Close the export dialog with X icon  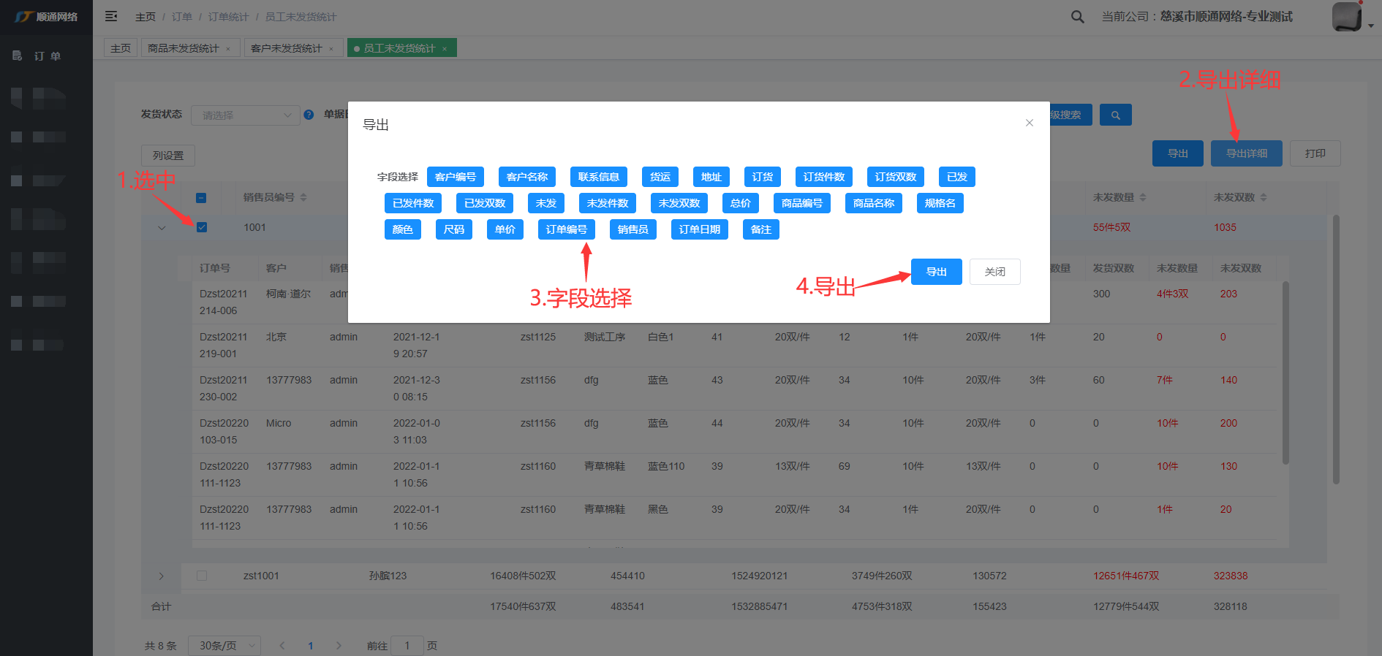1029,123
